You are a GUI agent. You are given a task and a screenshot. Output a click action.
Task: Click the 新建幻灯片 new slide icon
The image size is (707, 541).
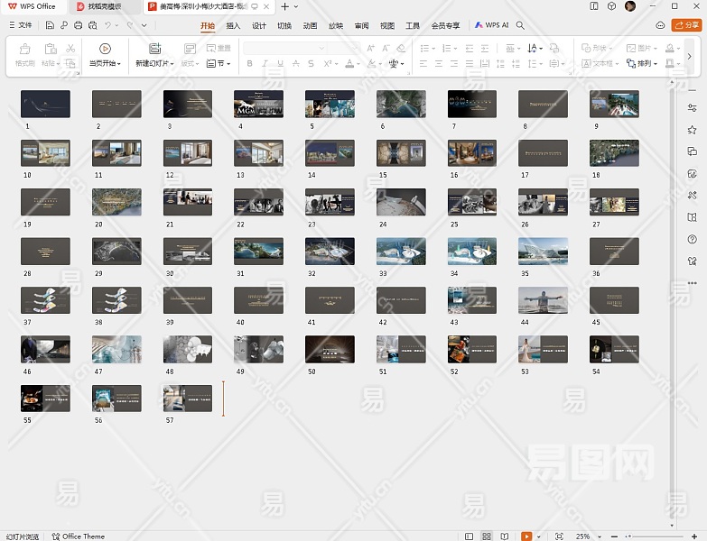[x=154, y=49]
